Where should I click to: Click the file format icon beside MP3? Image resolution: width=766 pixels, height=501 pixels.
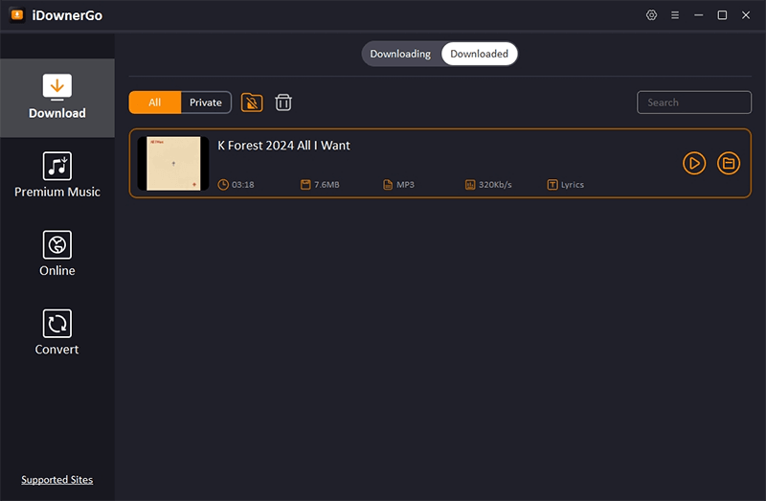coord(388,184)
